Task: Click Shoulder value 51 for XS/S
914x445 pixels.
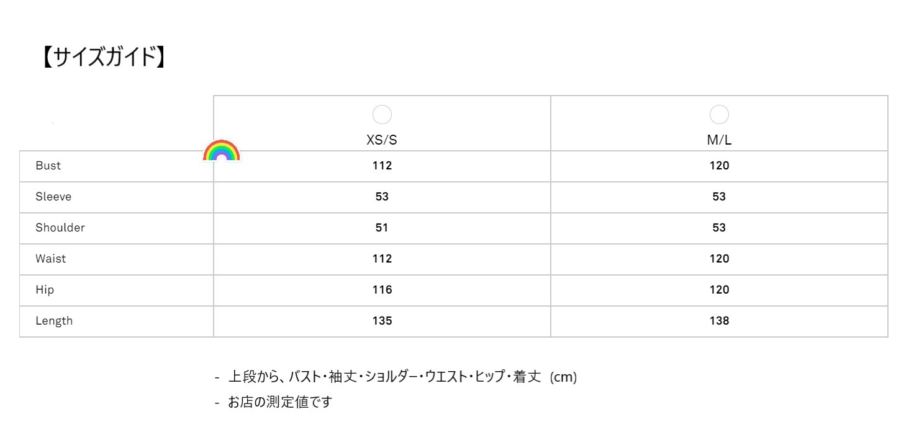Action: coord(382,228)
